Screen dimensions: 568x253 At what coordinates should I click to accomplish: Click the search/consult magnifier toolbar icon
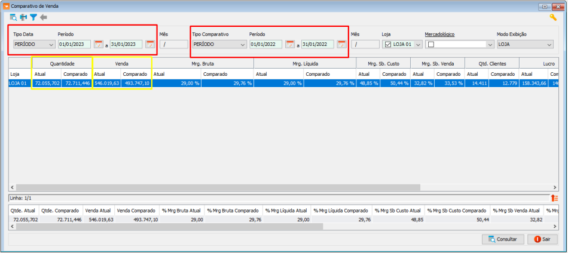pos(13,17)
